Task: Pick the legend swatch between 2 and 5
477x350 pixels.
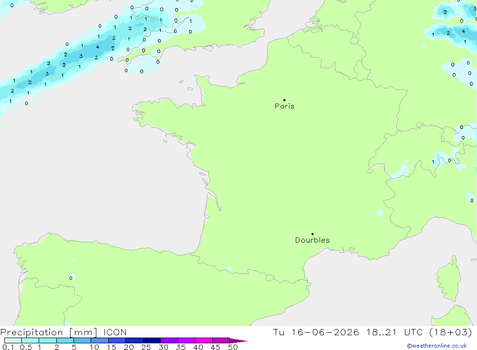Action: pyautogui.click(x=65, y=340)
